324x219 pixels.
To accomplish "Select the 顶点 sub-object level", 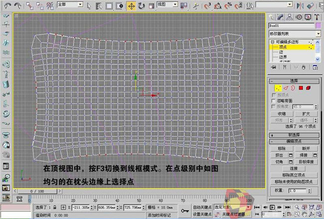I will 283,47.
